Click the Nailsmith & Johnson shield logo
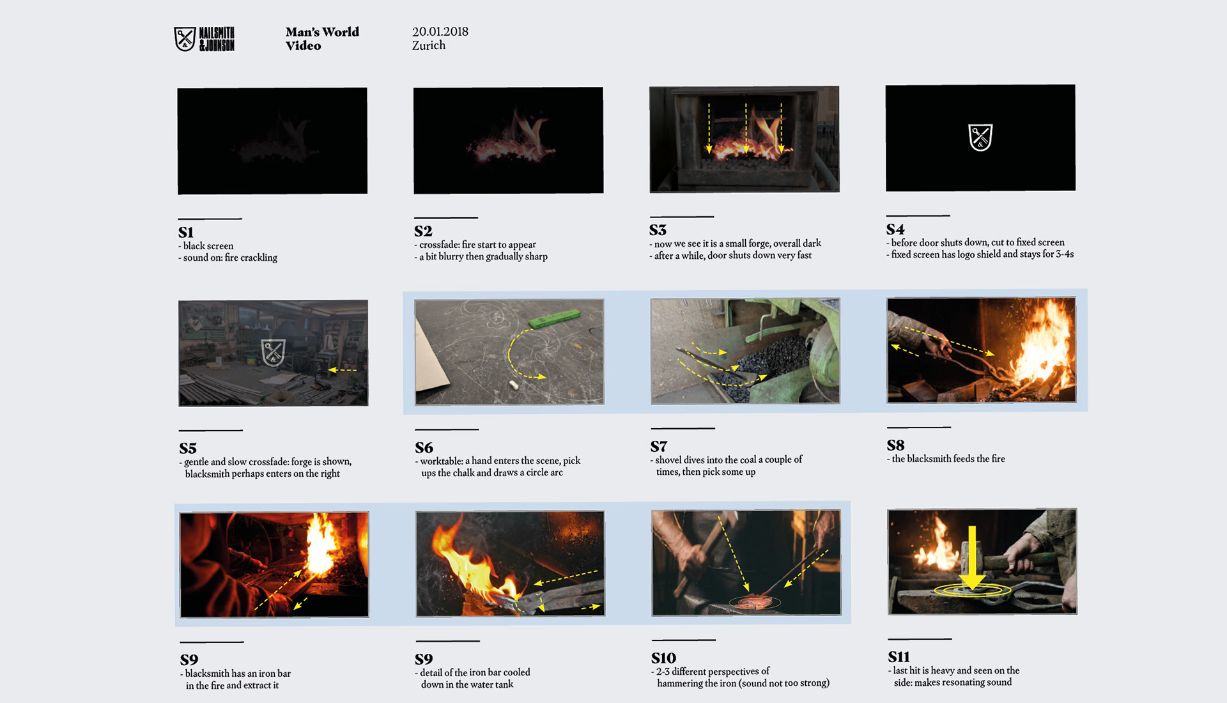1227x703 pixels. (x=185, y=39)
